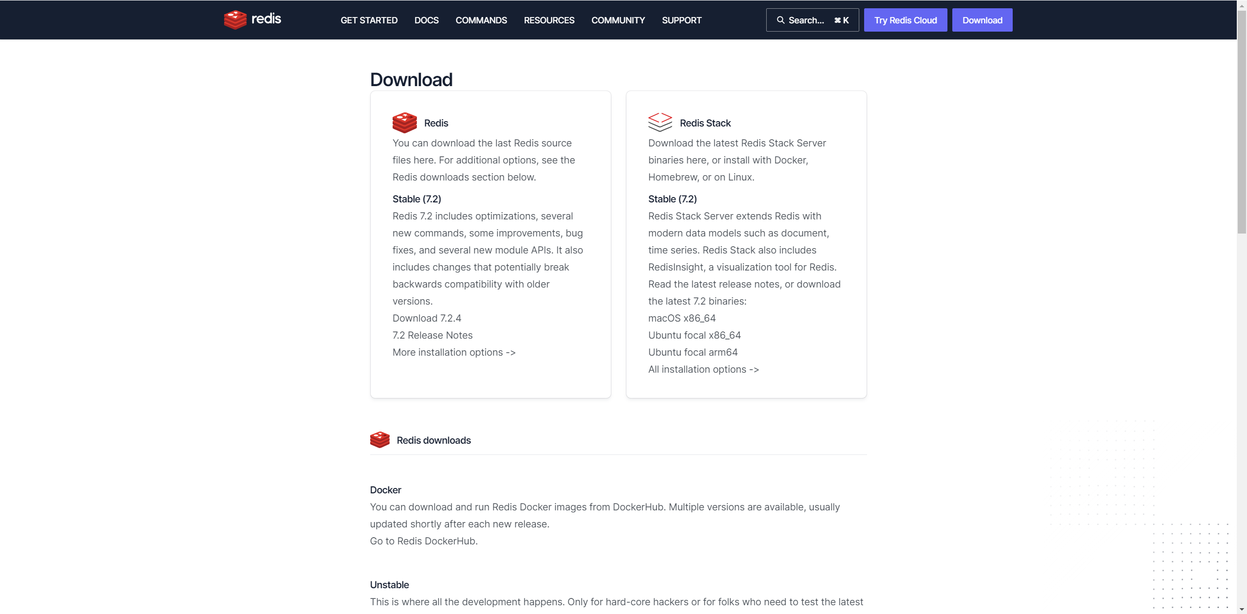
Task: Click 7.2 Release Notes link
Action: coord(432,334)
